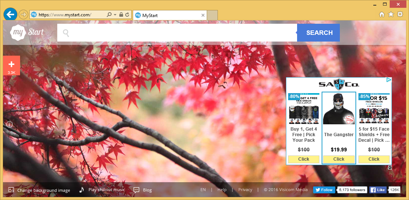Click the © 2016 Visicom Media text
This screenshot has height=200, width=409.
point(286,190)
